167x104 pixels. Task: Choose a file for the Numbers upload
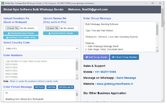[11, 28]
